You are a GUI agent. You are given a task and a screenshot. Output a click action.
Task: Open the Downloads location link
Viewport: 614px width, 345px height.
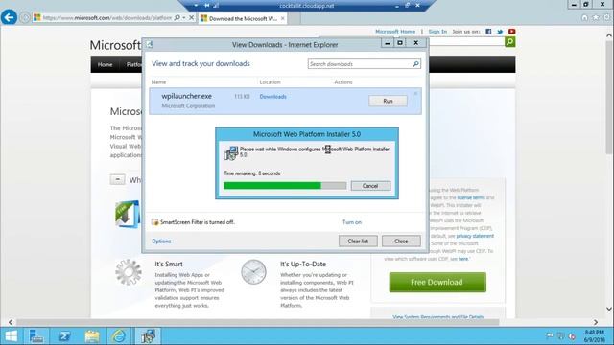coord(272,97)
